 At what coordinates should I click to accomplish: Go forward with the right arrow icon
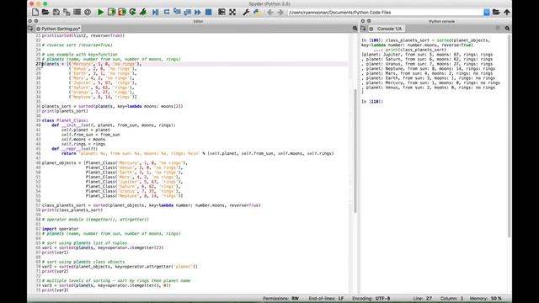pyautogui.click(x=280, y=12)
